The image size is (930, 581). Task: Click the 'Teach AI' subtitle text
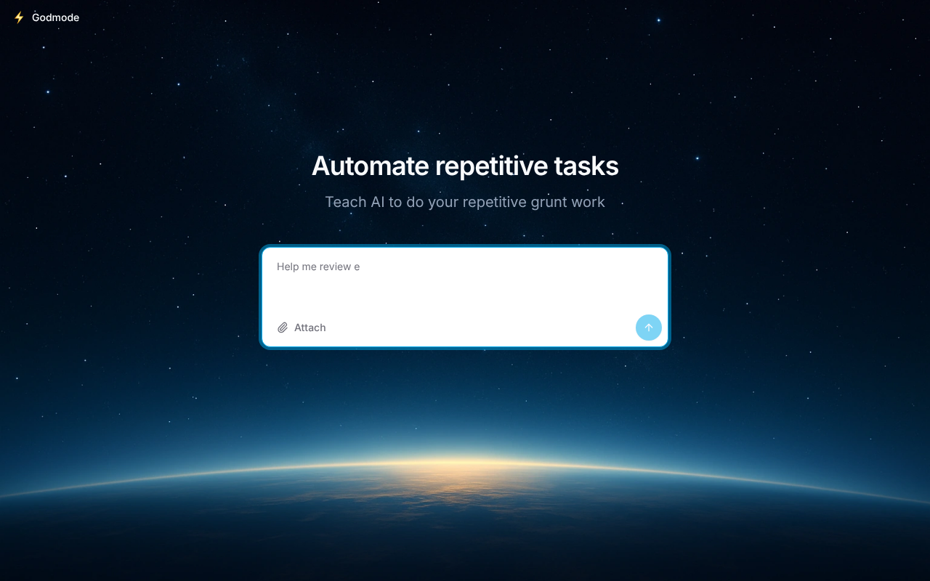tap(355, 202)
